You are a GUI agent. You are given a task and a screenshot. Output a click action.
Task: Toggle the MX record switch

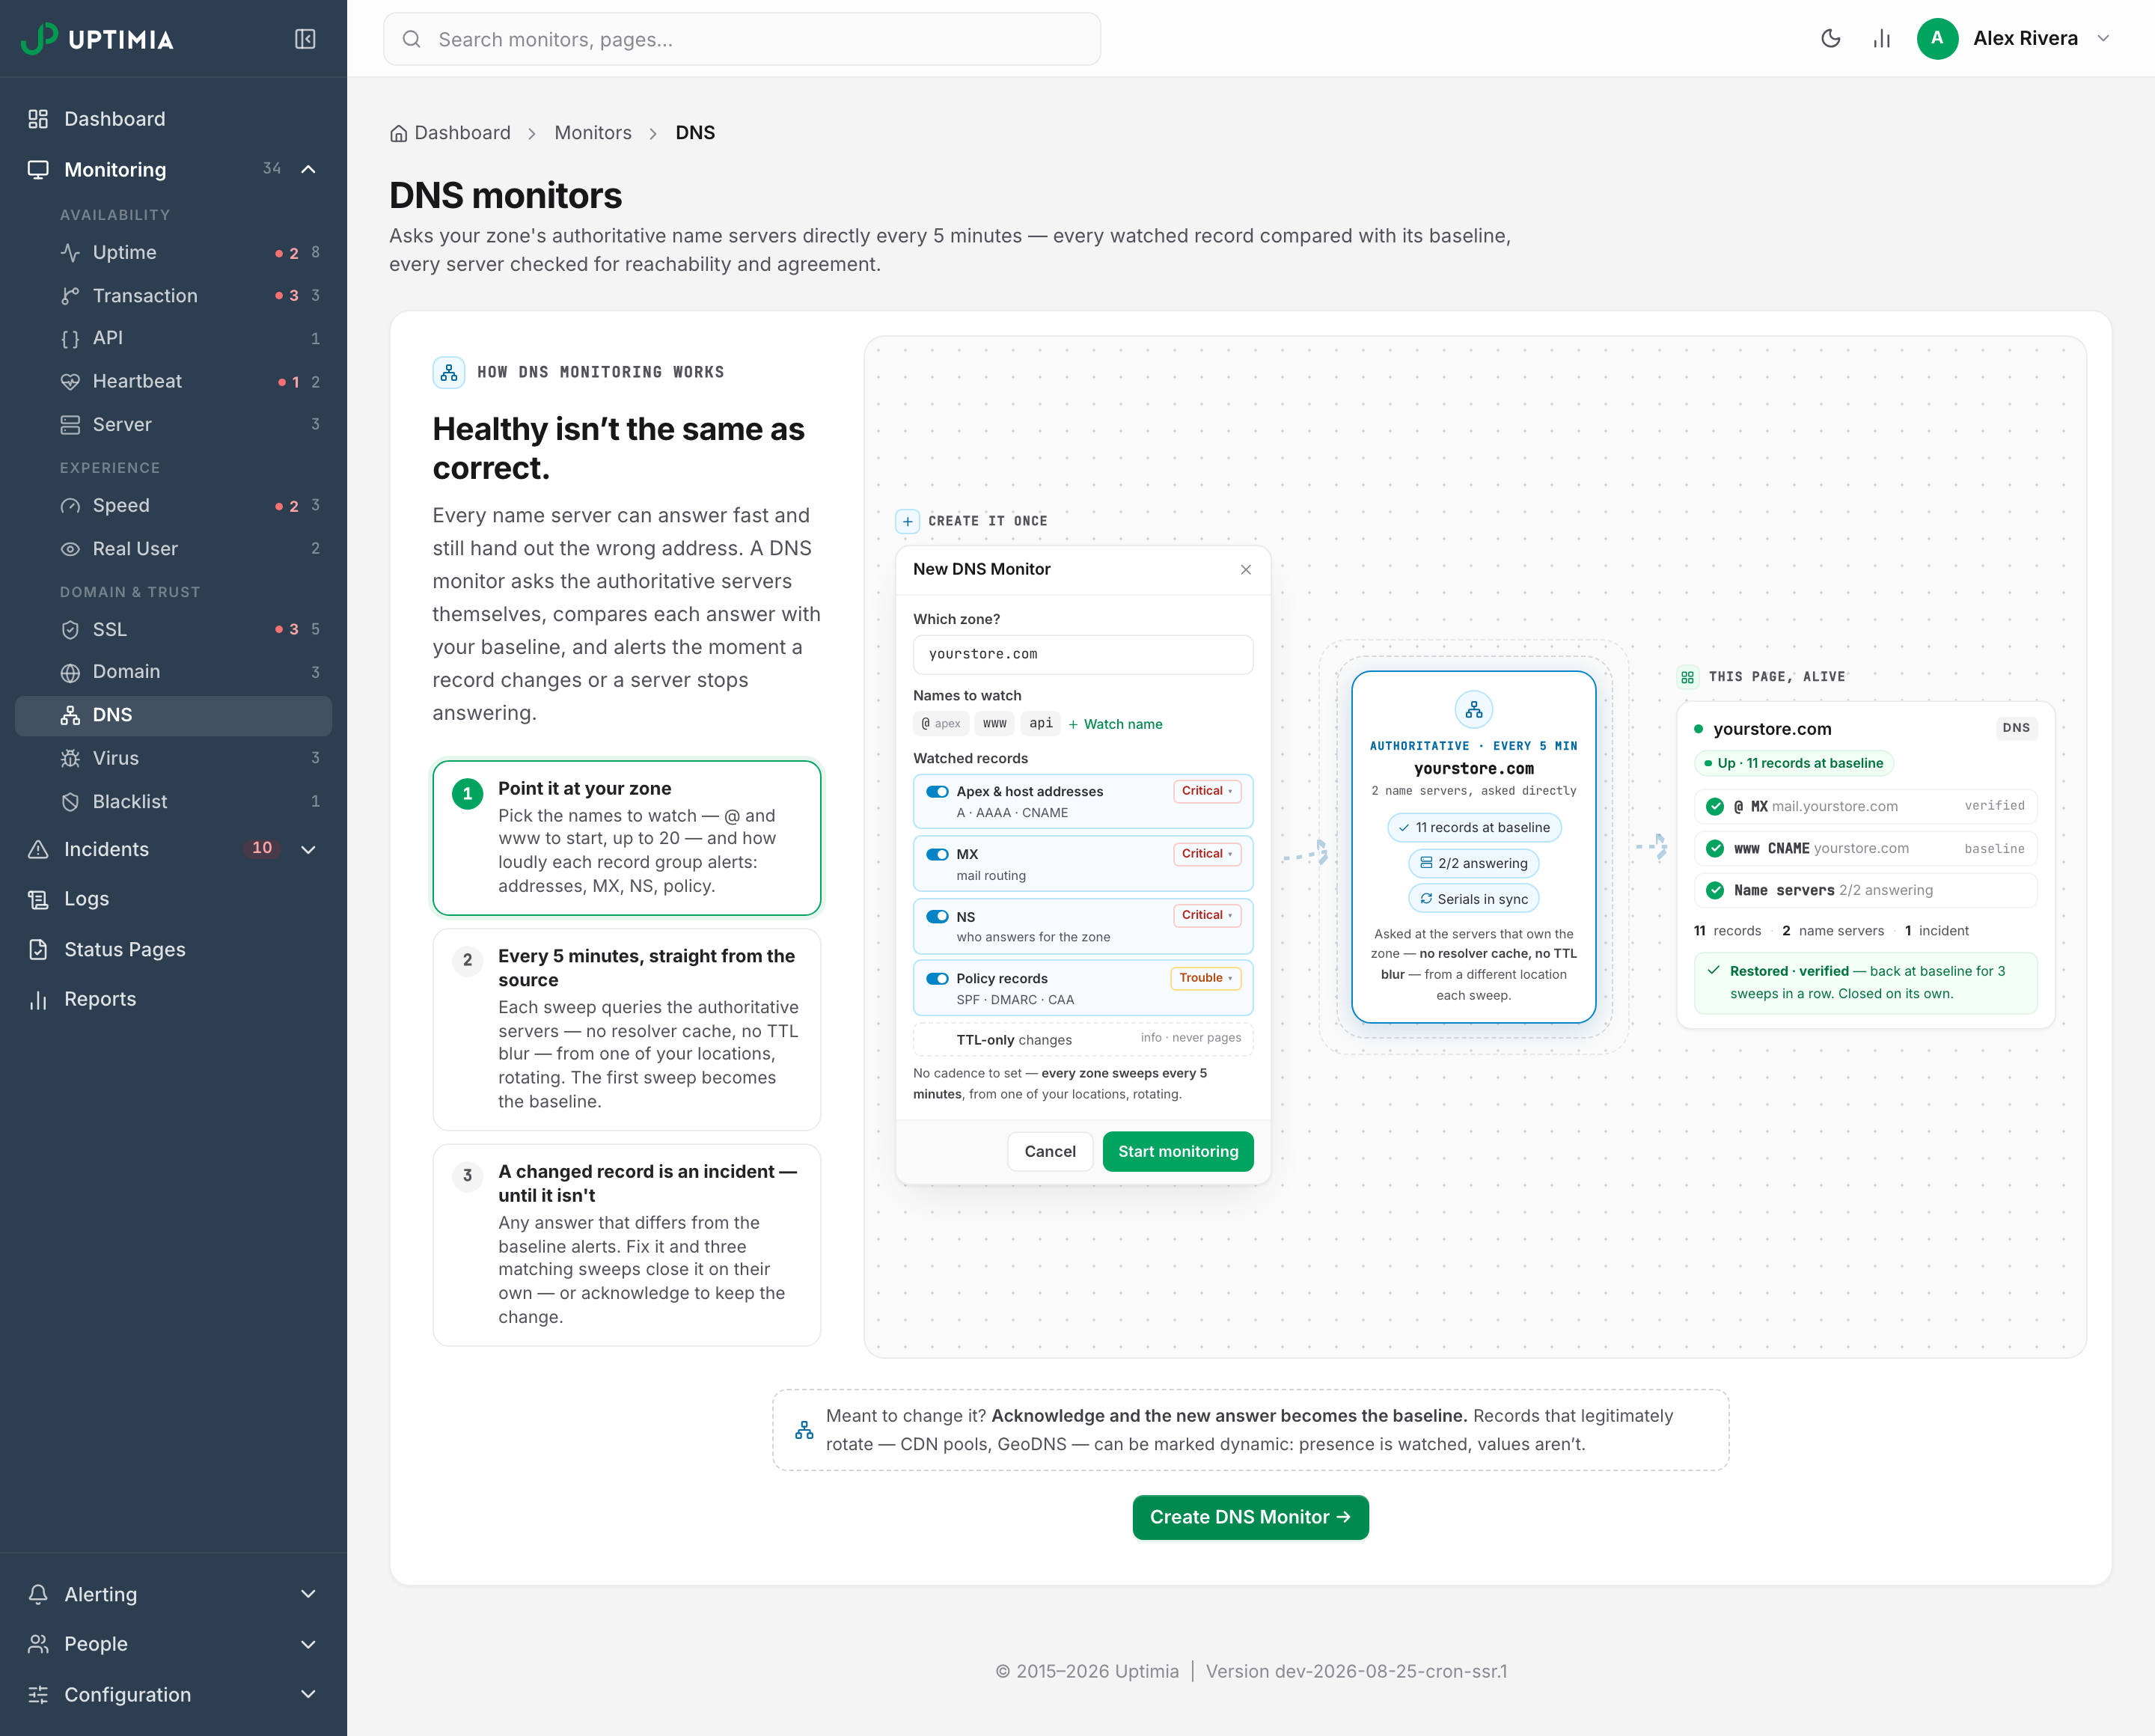pos(937,854)
